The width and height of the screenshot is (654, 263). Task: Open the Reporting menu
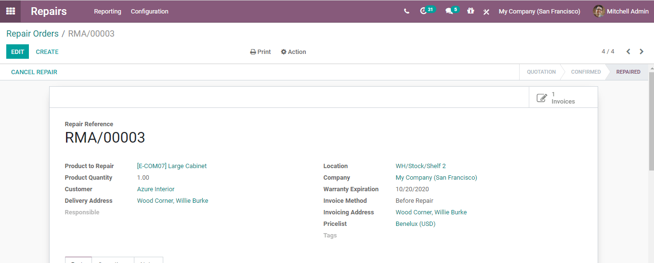[107, 11]
